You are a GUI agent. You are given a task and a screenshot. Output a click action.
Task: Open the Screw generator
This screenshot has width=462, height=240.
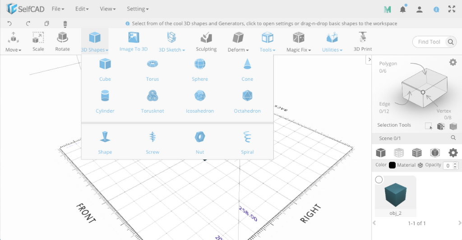(152, 143)
